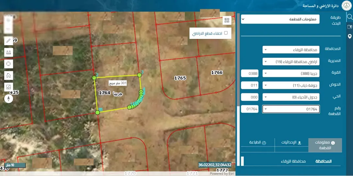
Task: Expand the القرية dropdown with جريبا (388)
Action: point(291,73)
